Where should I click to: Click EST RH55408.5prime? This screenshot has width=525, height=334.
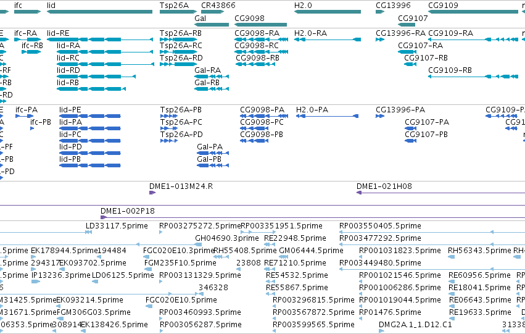click(x=221, y=257)
